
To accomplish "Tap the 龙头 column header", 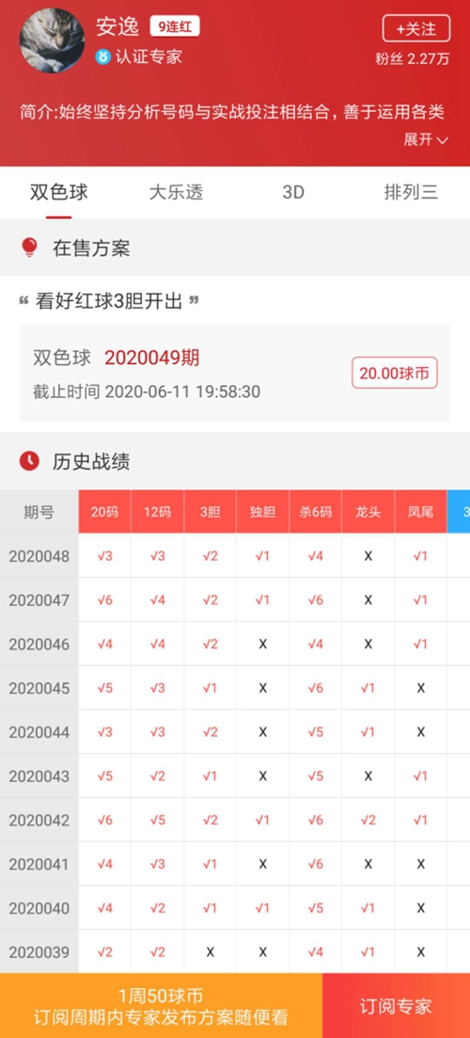I will click(368, 512).
